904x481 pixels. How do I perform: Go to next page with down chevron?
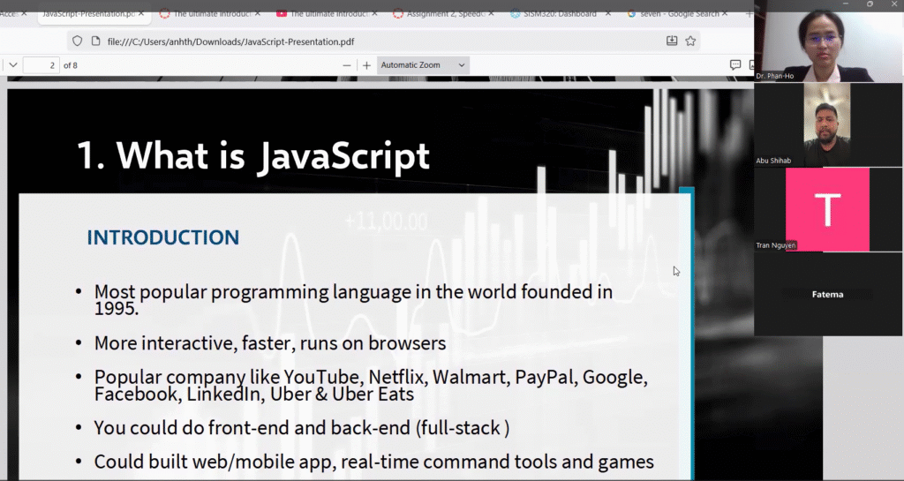(x=13, y=65)
